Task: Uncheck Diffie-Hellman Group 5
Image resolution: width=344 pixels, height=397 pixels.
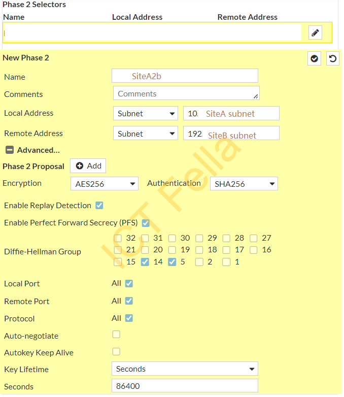Action: [172, 262]
